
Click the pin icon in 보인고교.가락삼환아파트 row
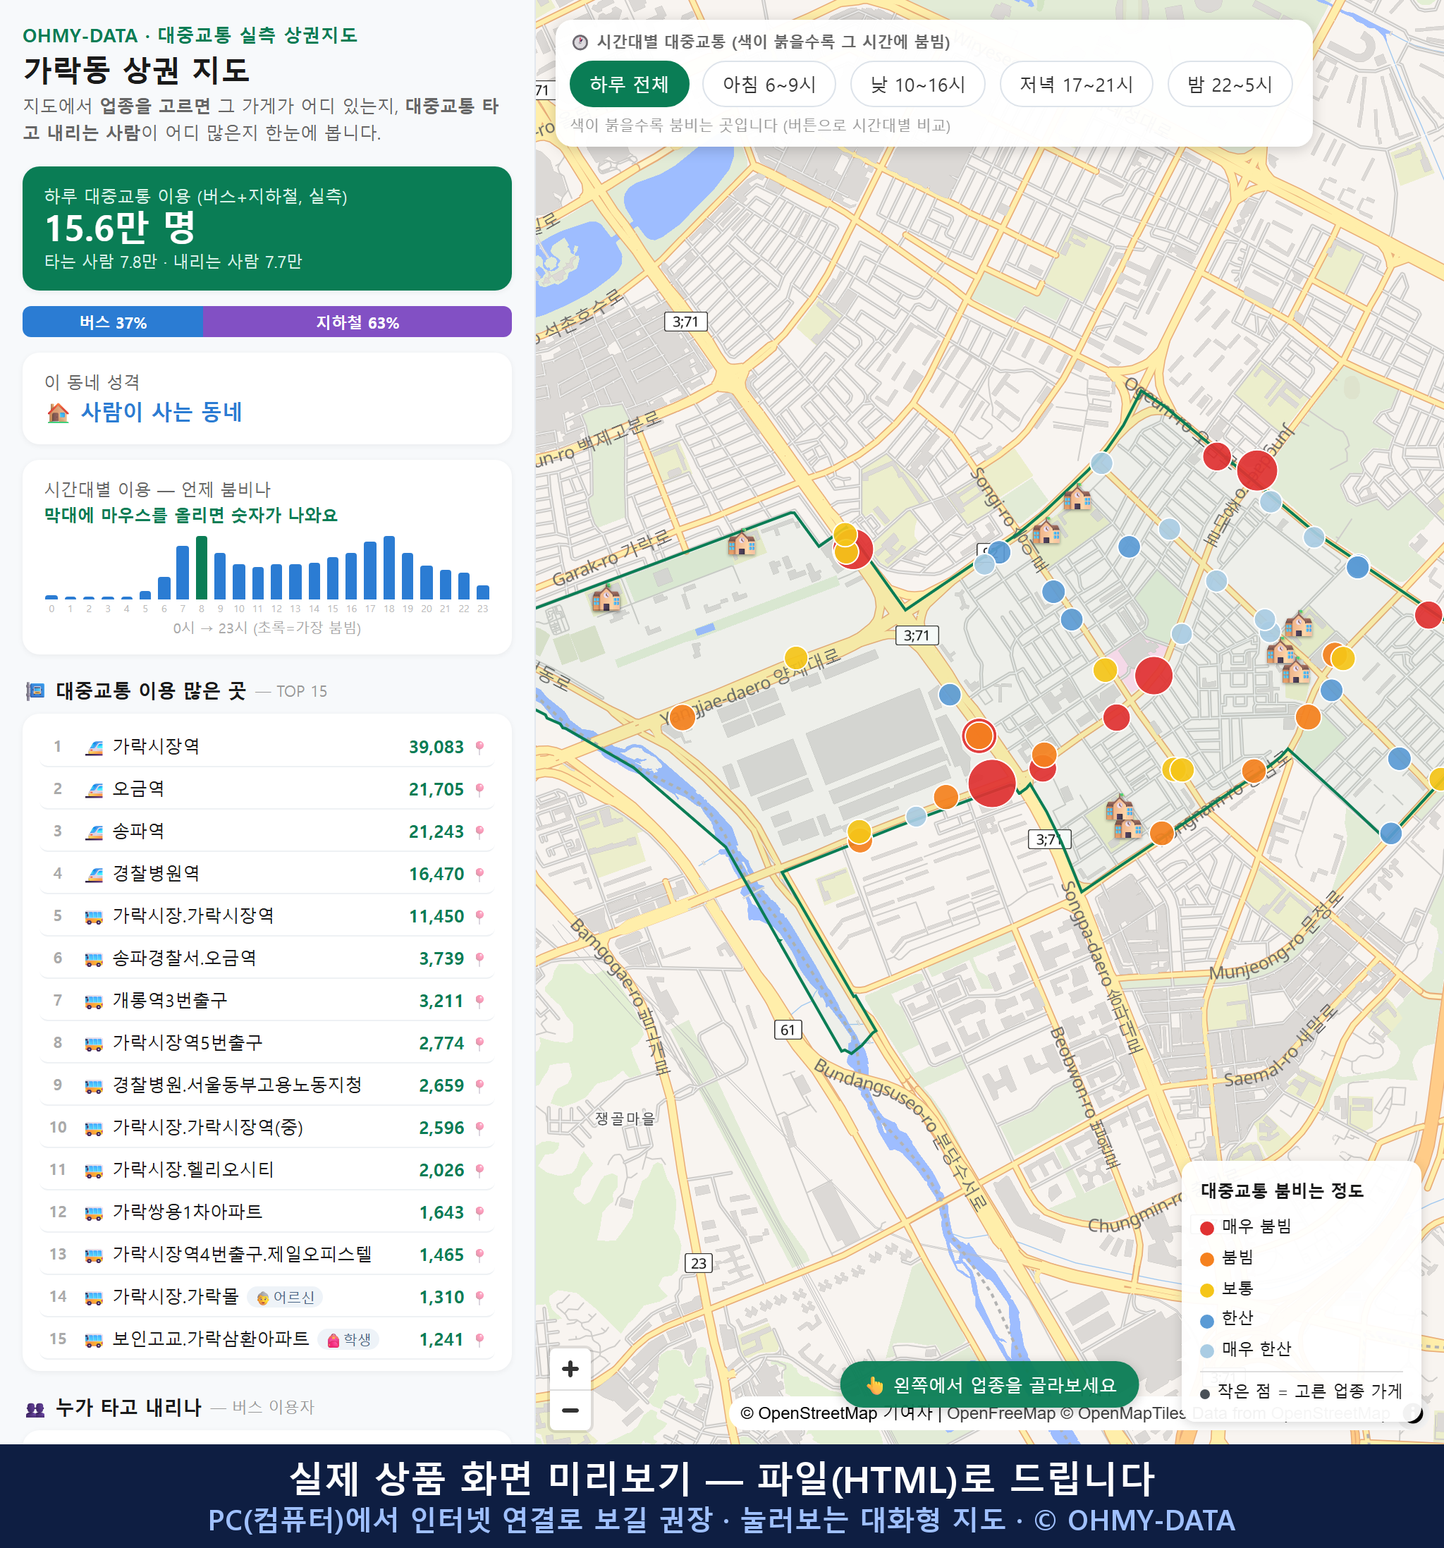479,1339
